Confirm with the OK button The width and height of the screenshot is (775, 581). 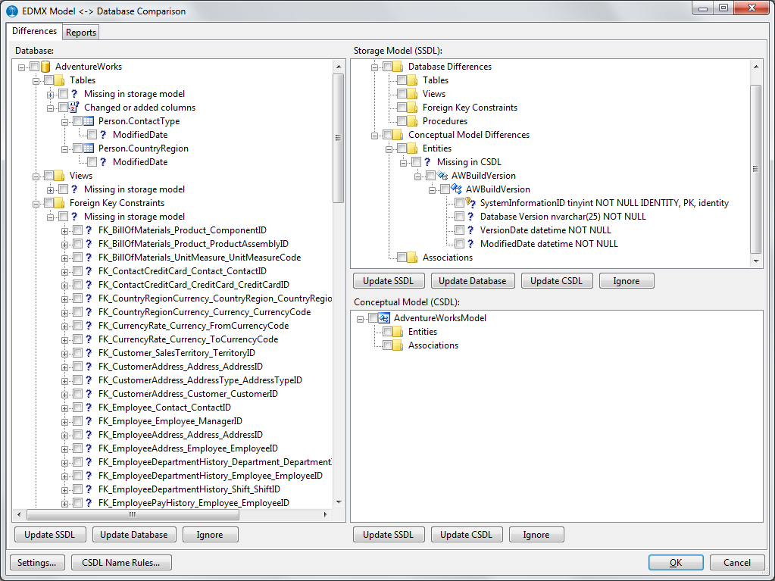(x=676, y=563)
